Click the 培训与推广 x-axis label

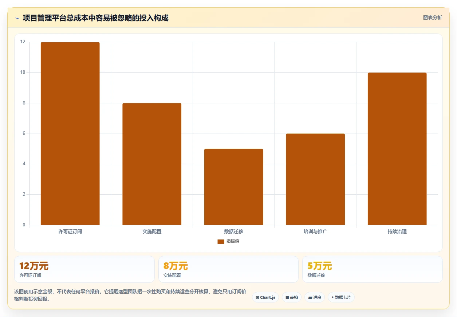[315, 231]
